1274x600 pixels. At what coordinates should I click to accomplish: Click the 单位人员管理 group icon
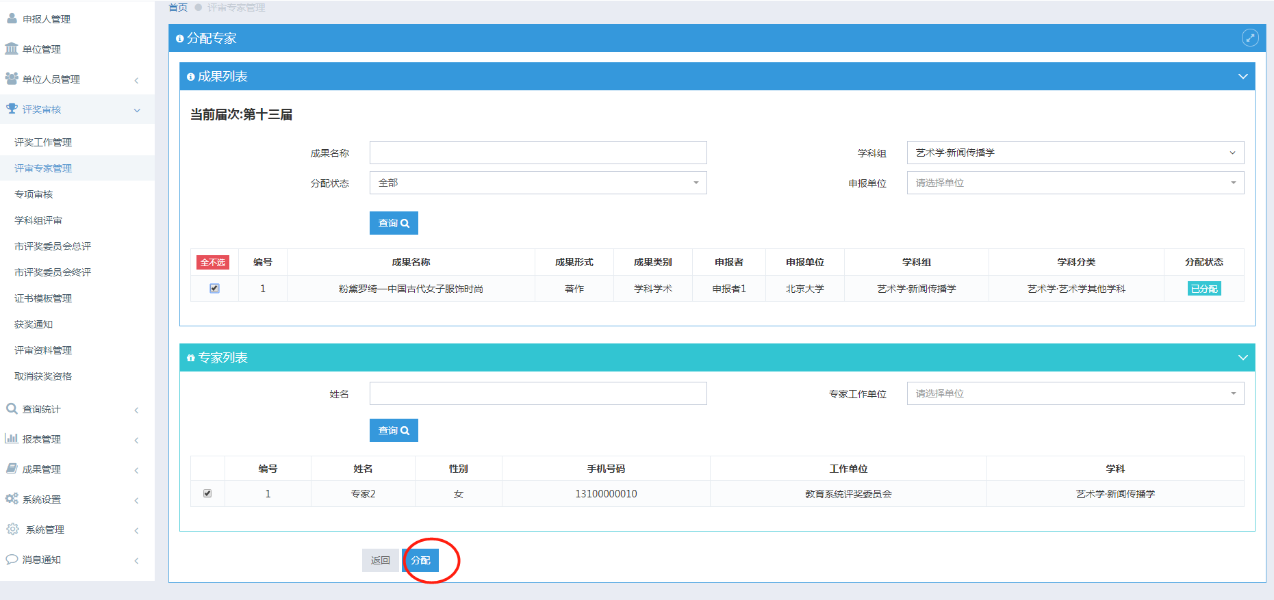tap(12, 79)
